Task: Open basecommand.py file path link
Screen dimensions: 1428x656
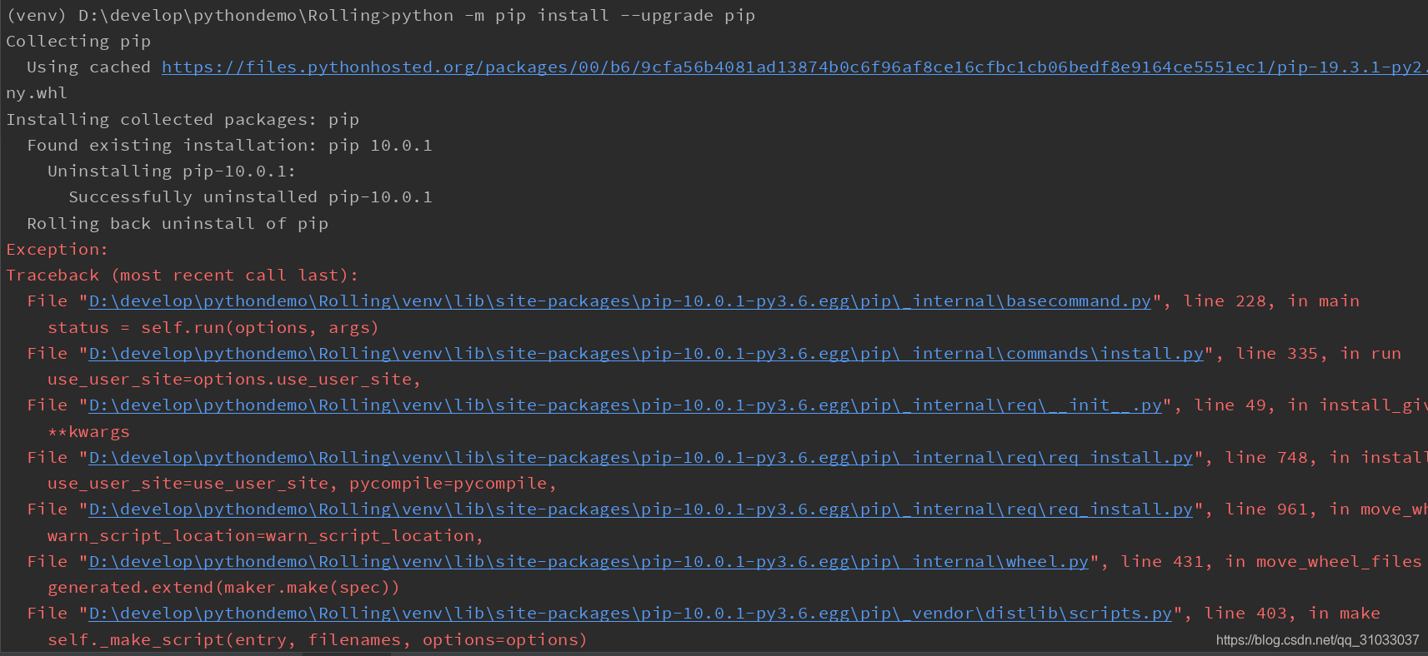Action: click(x=619, y=301)
